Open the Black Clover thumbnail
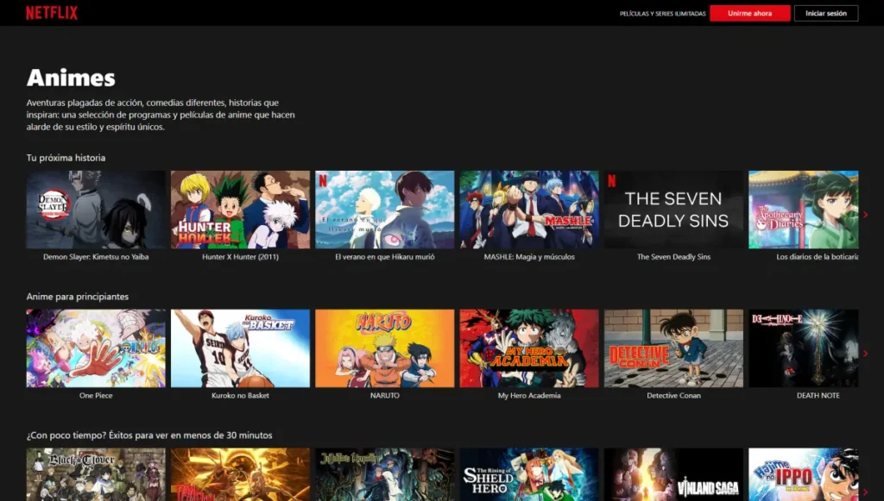884x501 pixels. (96, 474)
